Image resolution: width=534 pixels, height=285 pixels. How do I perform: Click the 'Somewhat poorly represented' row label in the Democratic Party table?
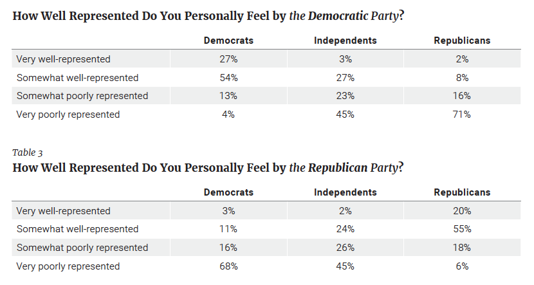82,96
